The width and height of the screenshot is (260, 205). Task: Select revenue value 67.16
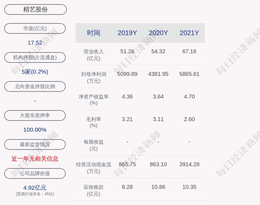click(189, 51)
